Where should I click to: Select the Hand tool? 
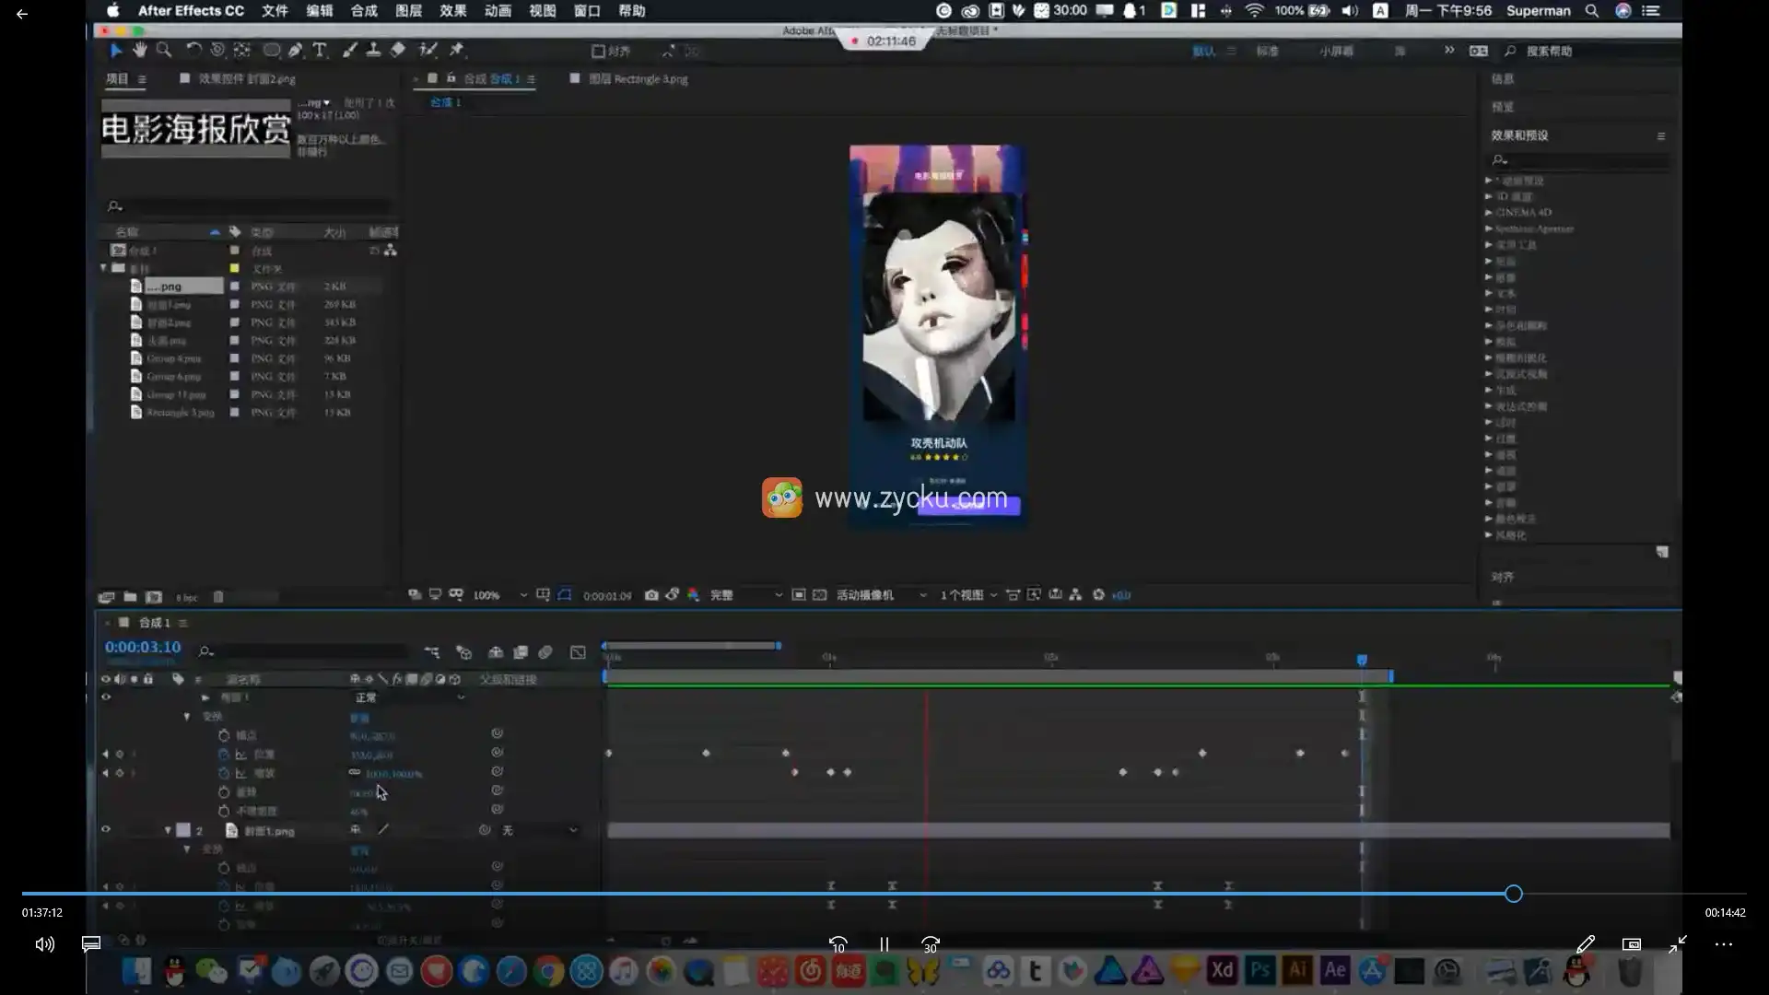coord(140,50)
